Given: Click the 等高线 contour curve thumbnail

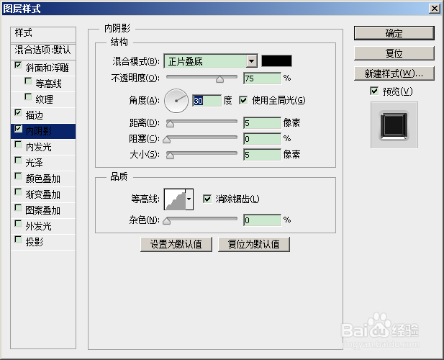Looking at the screenshot, I should click(x=176, y=199).
